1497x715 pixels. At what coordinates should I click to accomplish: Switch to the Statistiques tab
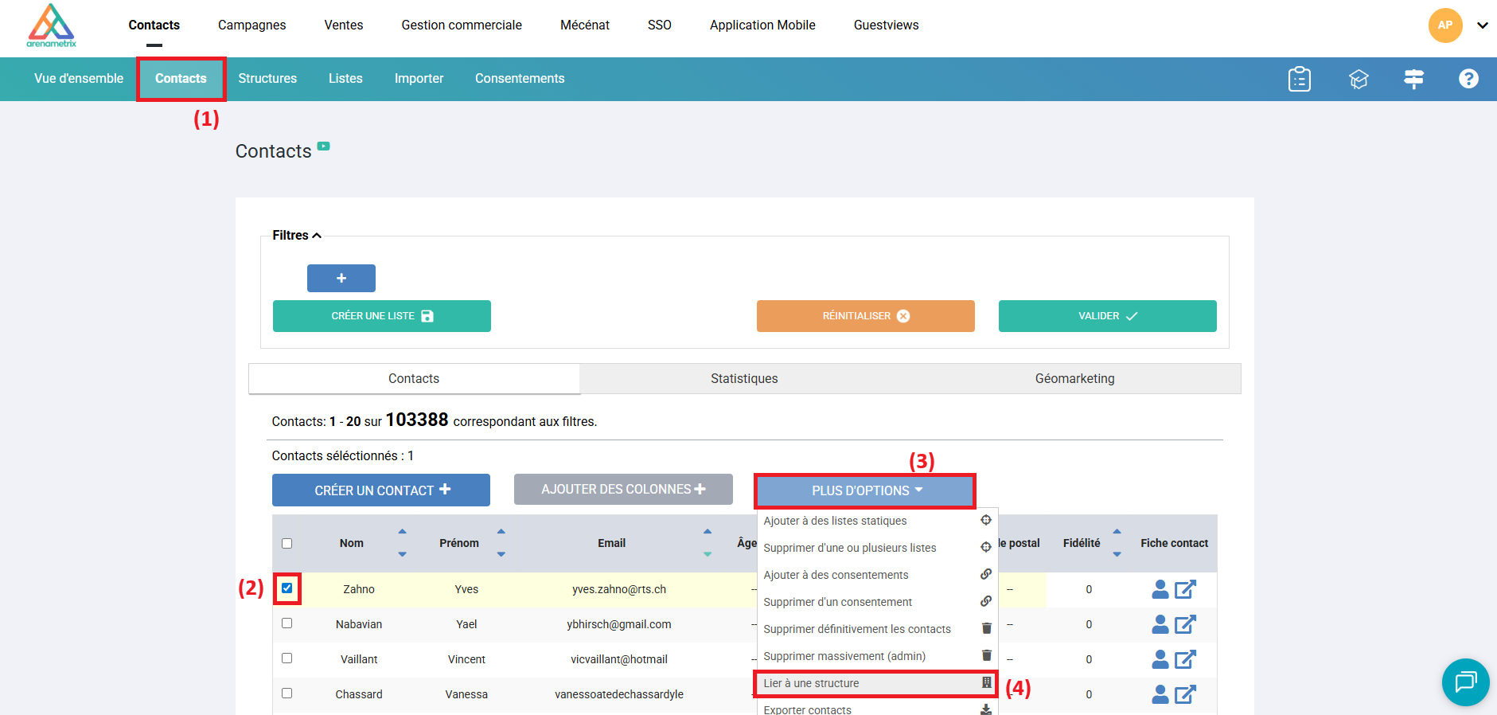[x=744, y=379]
